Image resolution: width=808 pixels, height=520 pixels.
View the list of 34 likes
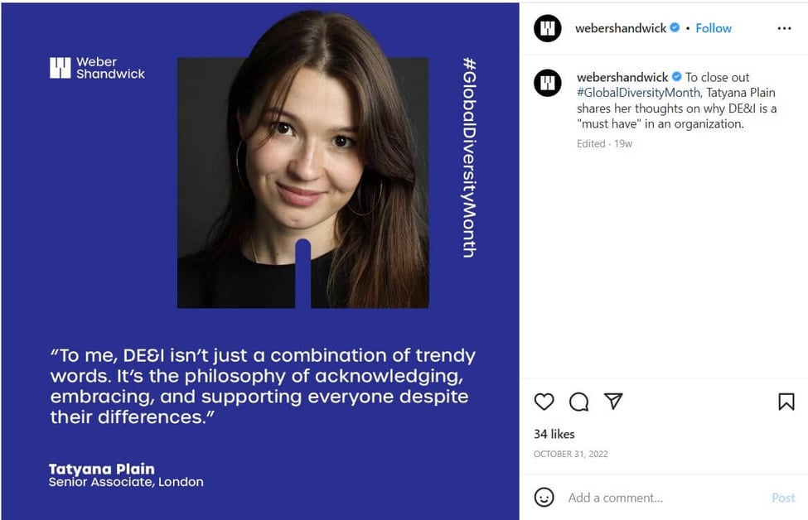click(x=554, y=434)
